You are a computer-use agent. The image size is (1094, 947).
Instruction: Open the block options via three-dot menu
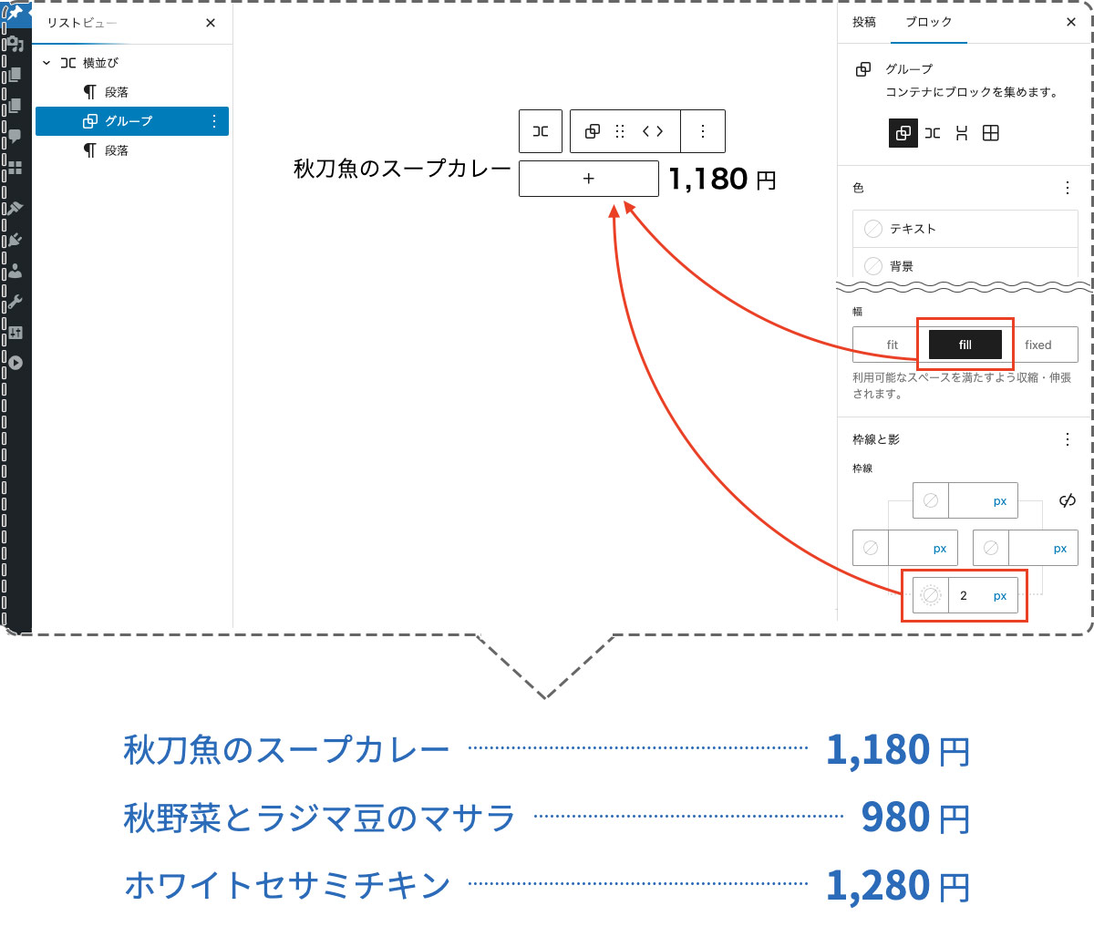point(703,130)
